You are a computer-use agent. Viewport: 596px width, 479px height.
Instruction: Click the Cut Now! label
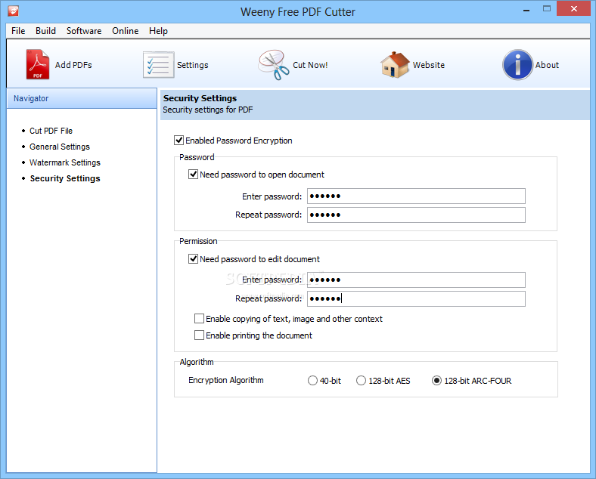[x=310, y=65]
